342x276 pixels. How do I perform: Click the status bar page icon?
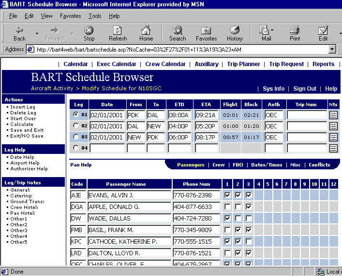pos(4,272)
